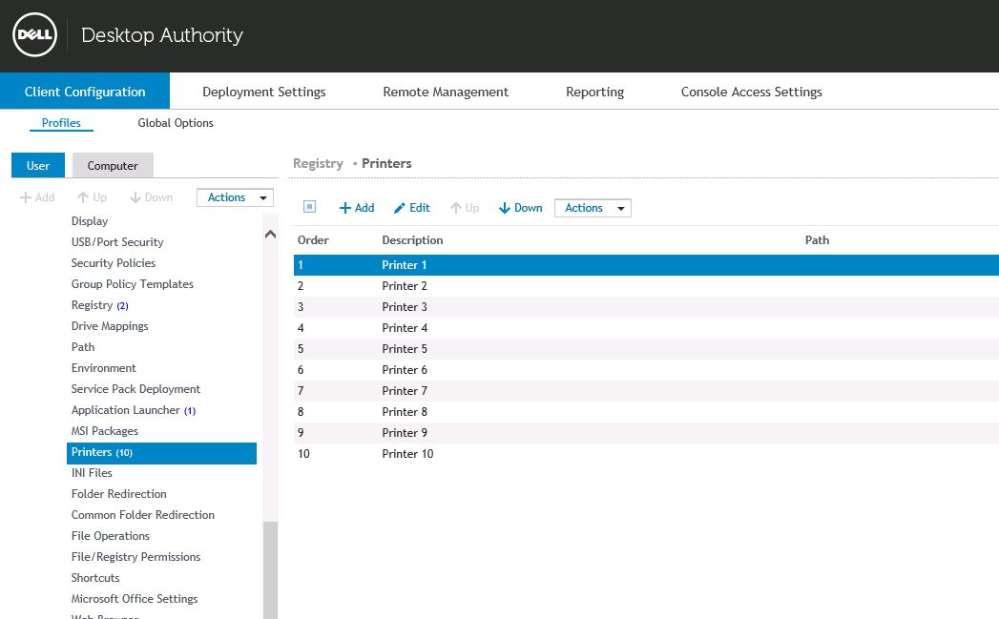Open Global Options sub-tab
Screen dimensions: 999x619
click(x=176, y=123)
